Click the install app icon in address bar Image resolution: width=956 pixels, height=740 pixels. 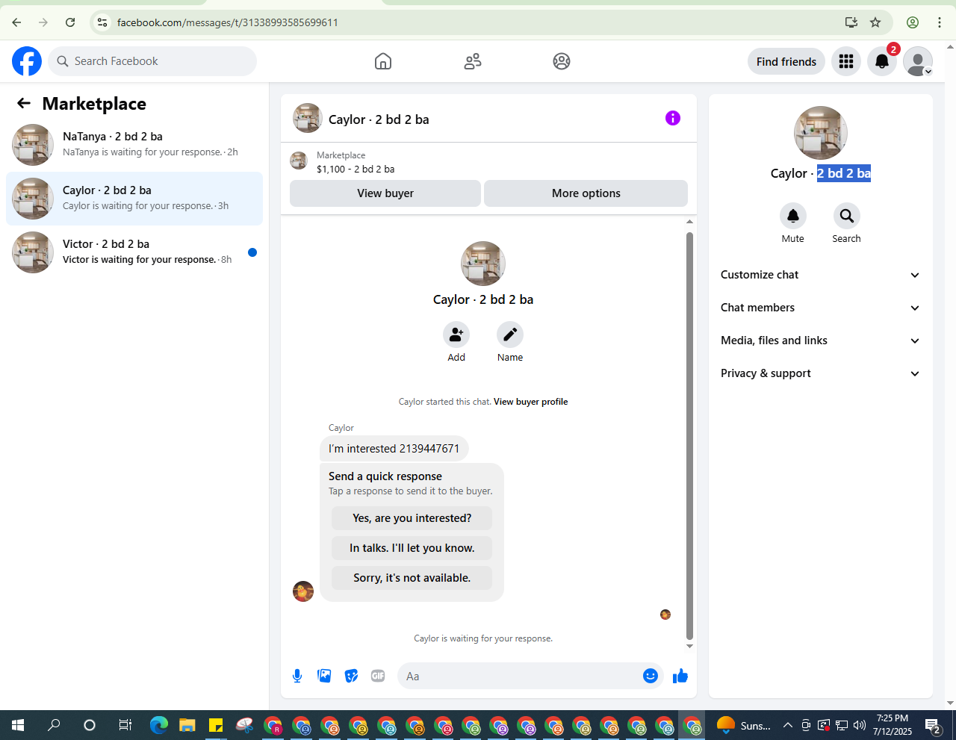(x=851, y=22)
